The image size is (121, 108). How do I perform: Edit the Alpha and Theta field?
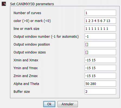100,84
